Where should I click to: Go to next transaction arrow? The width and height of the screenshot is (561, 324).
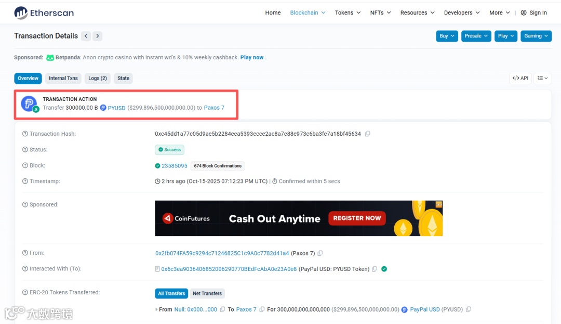[97, 36]
